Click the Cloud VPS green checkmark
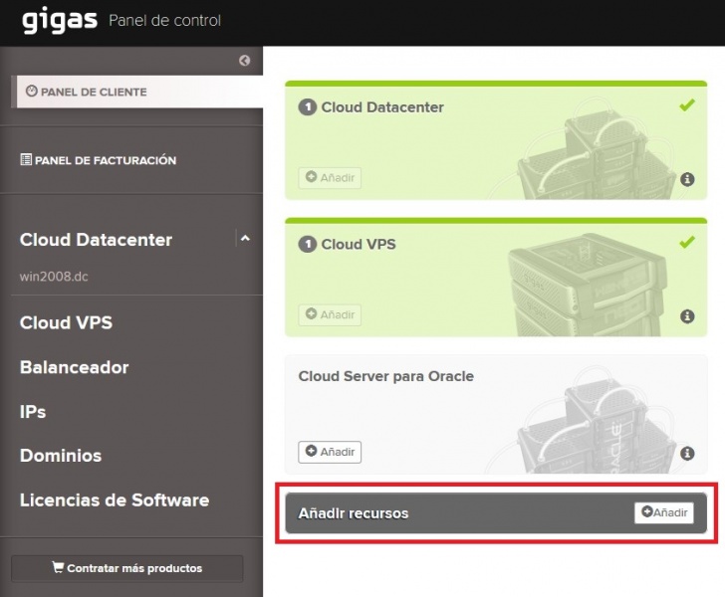Viewport: 725px width, 597px height. tap(687, 242)
